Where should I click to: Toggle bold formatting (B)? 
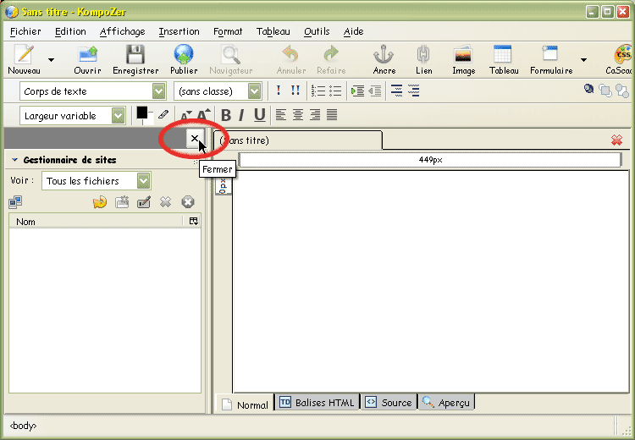click(x=226, y=115)
